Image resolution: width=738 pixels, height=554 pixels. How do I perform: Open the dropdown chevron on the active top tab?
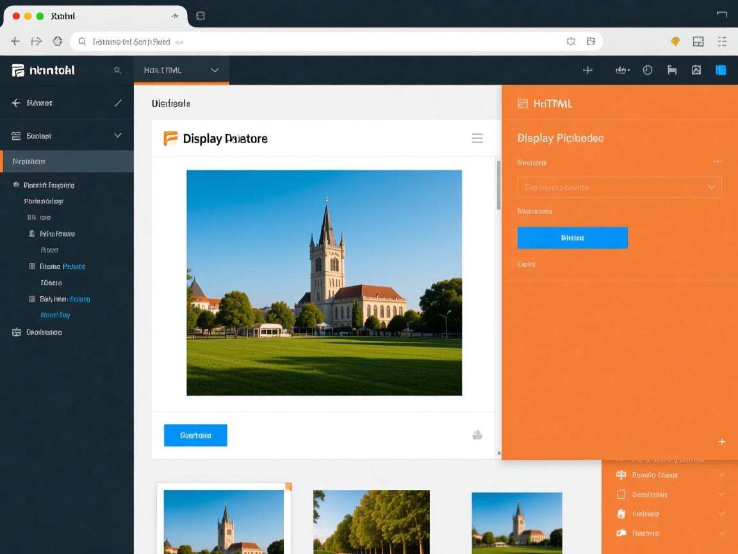point(215,71)
